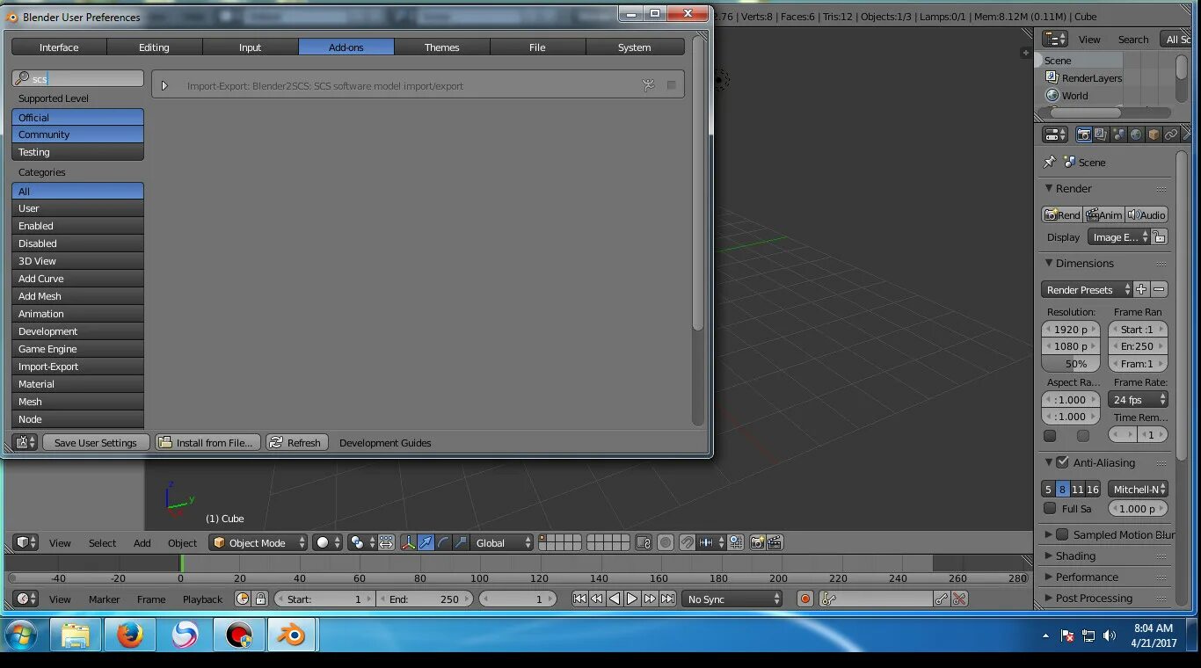
Task: Toggle the snap magnet icon
Action: 687,543
